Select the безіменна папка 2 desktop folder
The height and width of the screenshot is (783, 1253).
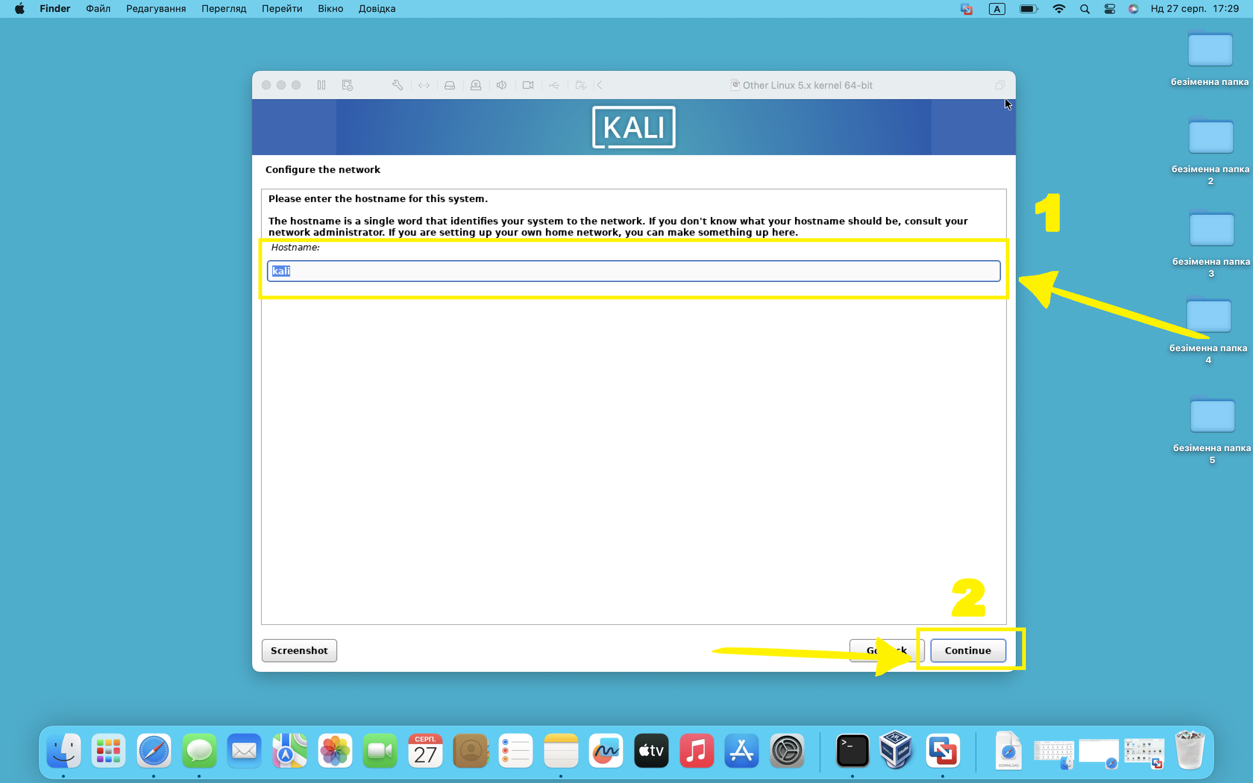point(1210,152)
